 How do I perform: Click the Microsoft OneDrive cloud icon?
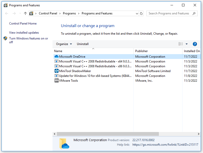[x=56, y=57]
